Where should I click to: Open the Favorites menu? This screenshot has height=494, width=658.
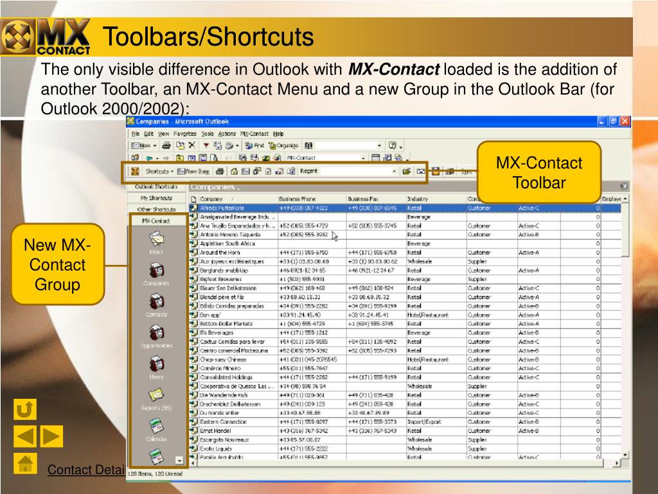click(184, 134)
